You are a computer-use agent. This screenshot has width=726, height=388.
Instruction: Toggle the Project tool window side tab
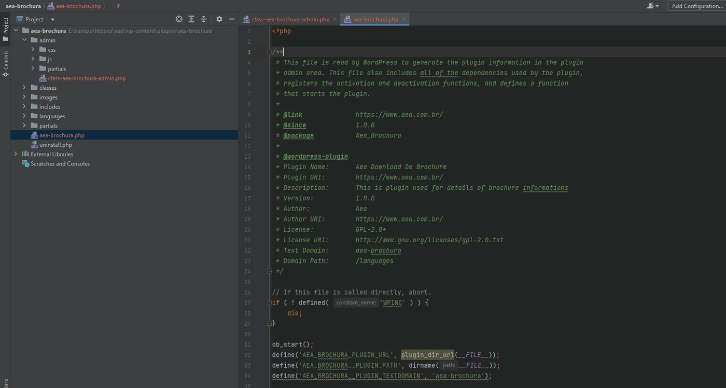pyautogui.click(x=6, y=30)
